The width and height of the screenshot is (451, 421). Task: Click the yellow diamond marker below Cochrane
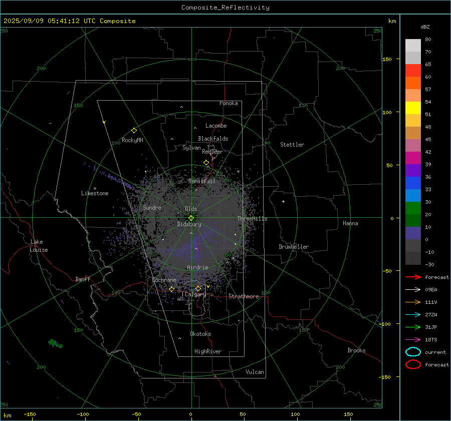click(172, 289)
